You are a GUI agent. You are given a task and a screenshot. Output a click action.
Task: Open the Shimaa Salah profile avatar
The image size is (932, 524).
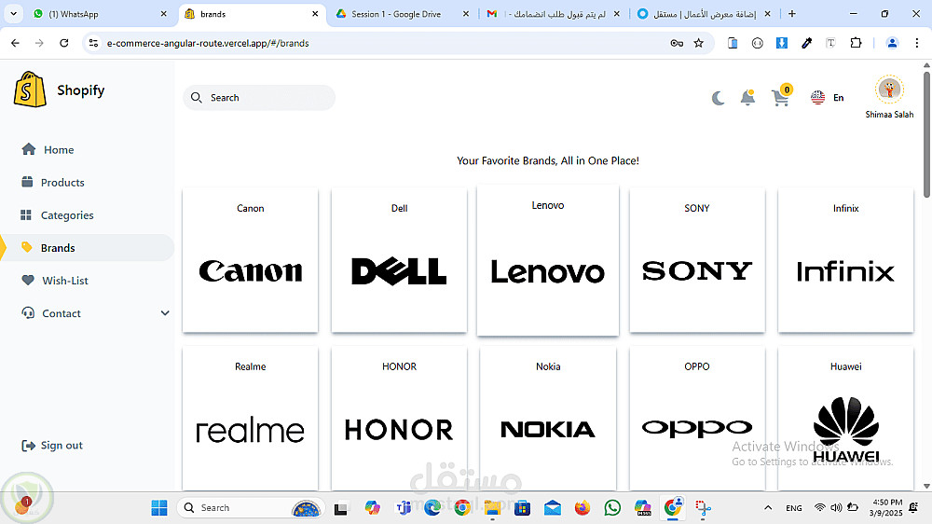(889, 90)
